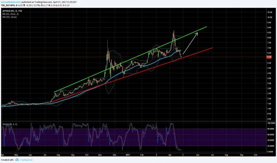Select the APHRIA INC, D, TSX chart title
The height and width of the screenshot is (163, 277).
tap(12, 11)
